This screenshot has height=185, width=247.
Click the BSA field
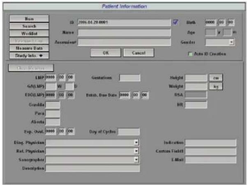point(196,95)
